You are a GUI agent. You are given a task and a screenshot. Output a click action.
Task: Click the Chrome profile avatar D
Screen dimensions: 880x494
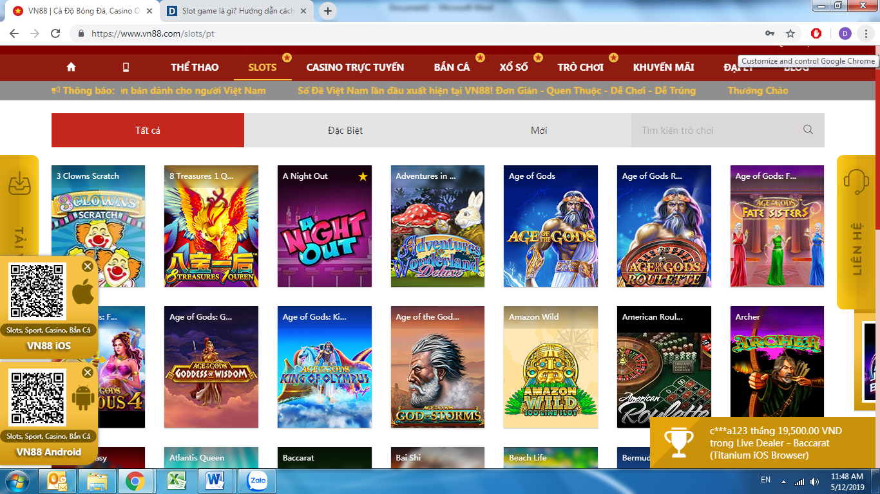pos(845,33)
